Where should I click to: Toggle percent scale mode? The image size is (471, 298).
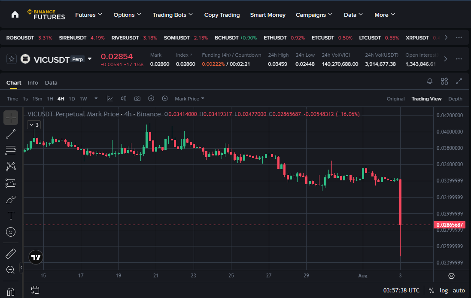(x=431, y=291)
